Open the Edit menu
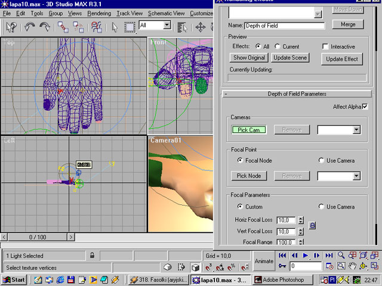Image resolution: width=382 pixels, height=286 pixels. click(x=20, y=13)
